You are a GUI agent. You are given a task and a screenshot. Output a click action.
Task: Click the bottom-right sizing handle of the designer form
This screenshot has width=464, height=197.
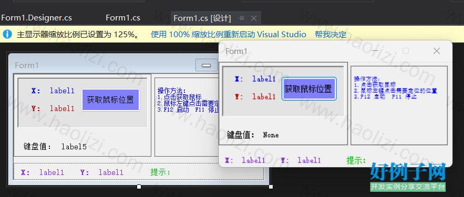pyautogui.click(x=271, y=187)
